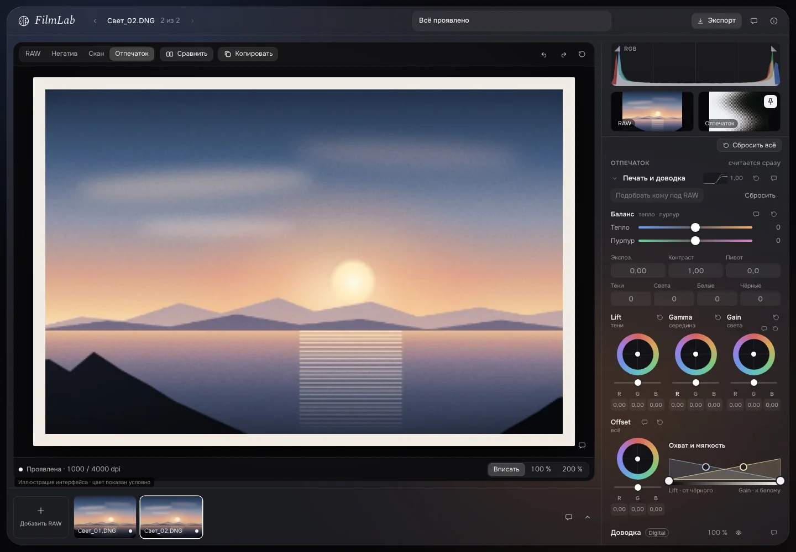Click the Контраст value field
796x552 pixels.
(695, 270)
